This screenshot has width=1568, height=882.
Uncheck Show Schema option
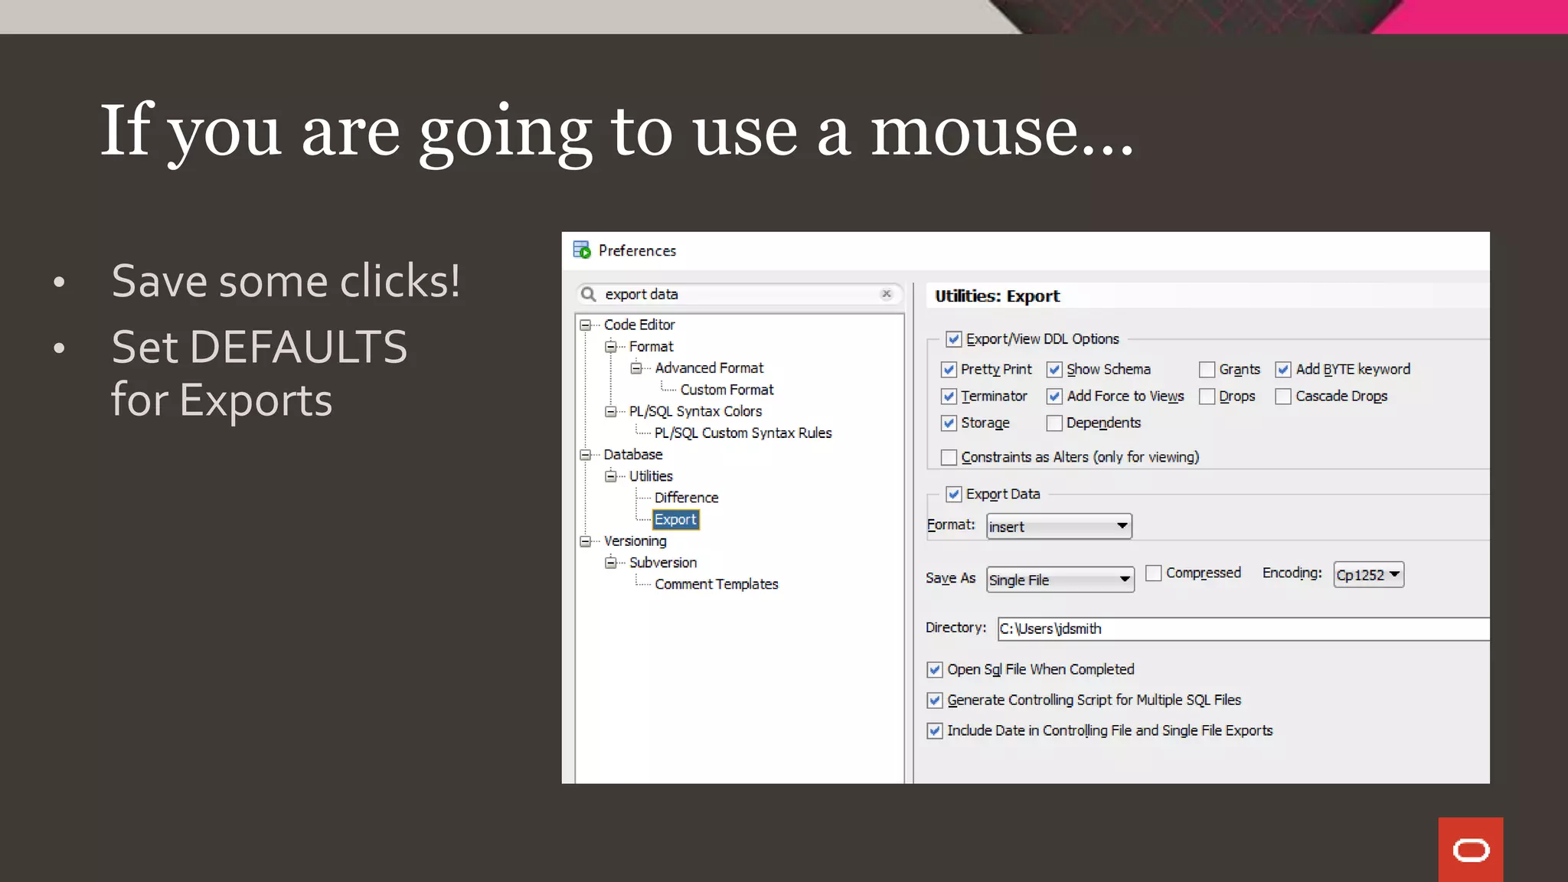click(x=1054, y=369)
